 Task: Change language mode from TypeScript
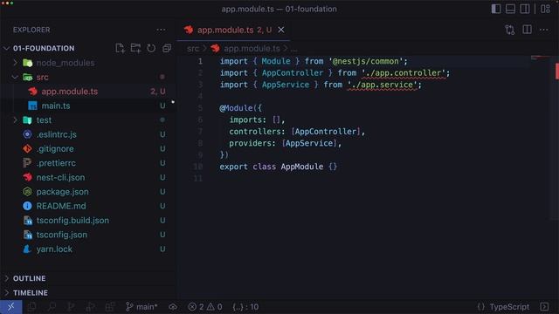[x=509, y=306]
